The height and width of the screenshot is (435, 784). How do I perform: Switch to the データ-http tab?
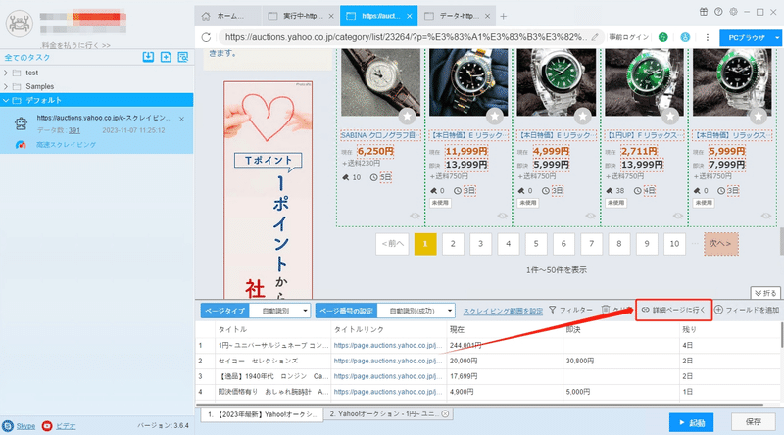point(457,16)
